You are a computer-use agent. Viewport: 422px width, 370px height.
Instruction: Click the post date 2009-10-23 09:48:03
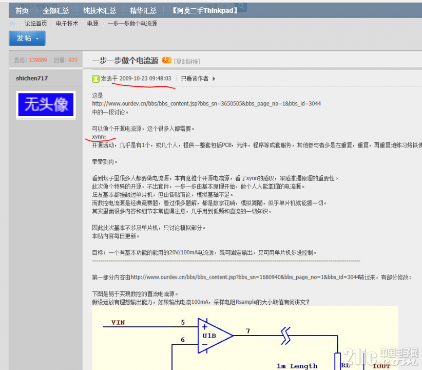[145, 79]
